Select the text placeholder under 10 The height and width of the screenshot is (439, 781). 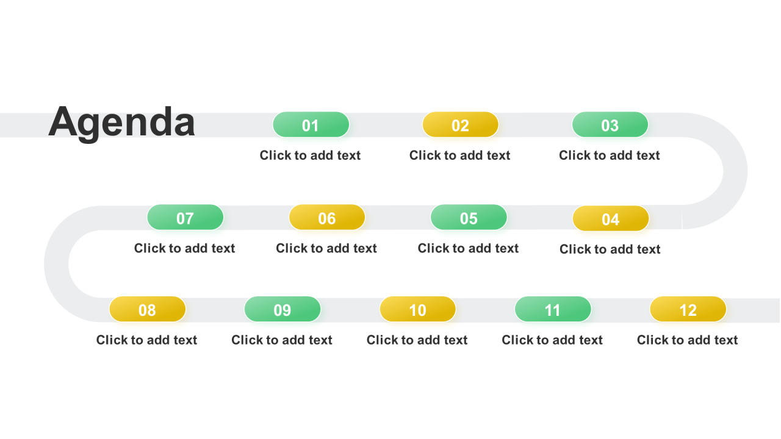[x=417, y=340]
